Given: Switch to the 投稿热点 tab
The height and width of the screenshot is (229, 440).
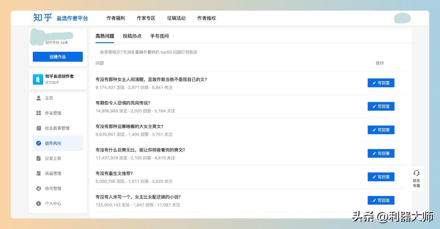Looking at the screenshot, I should (132, 36).
